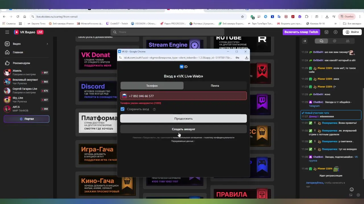Click the Создать аккаунт button
The height and width of the screenshot is (204, 364).
[183, 129]
